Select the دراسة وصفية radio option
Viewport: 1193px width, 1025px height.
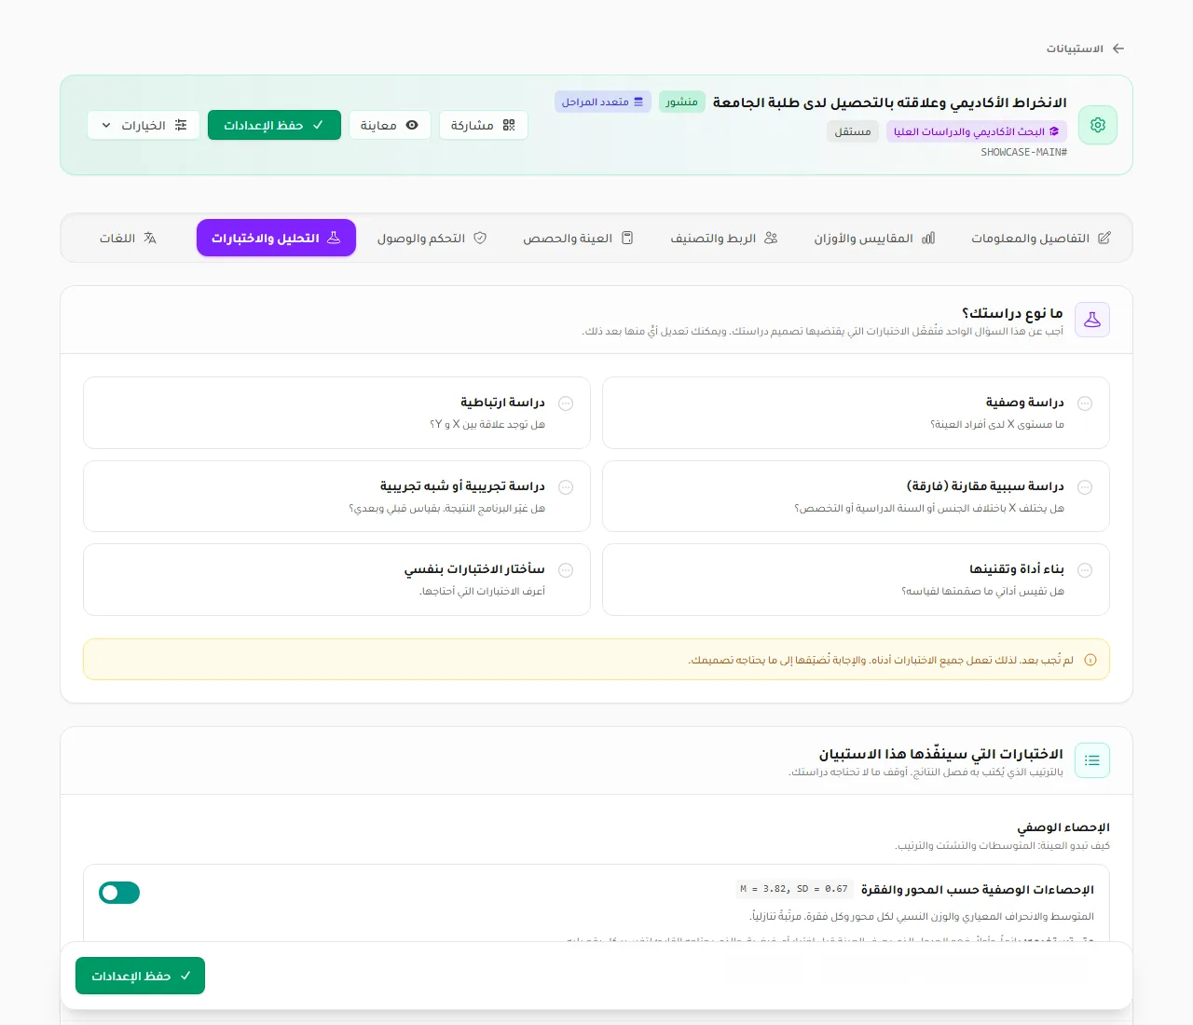(1085, 403)
